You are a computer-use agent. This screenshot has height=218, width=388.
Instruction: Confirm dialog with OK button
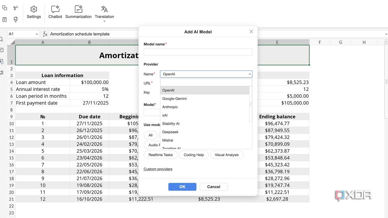(182, 187)
